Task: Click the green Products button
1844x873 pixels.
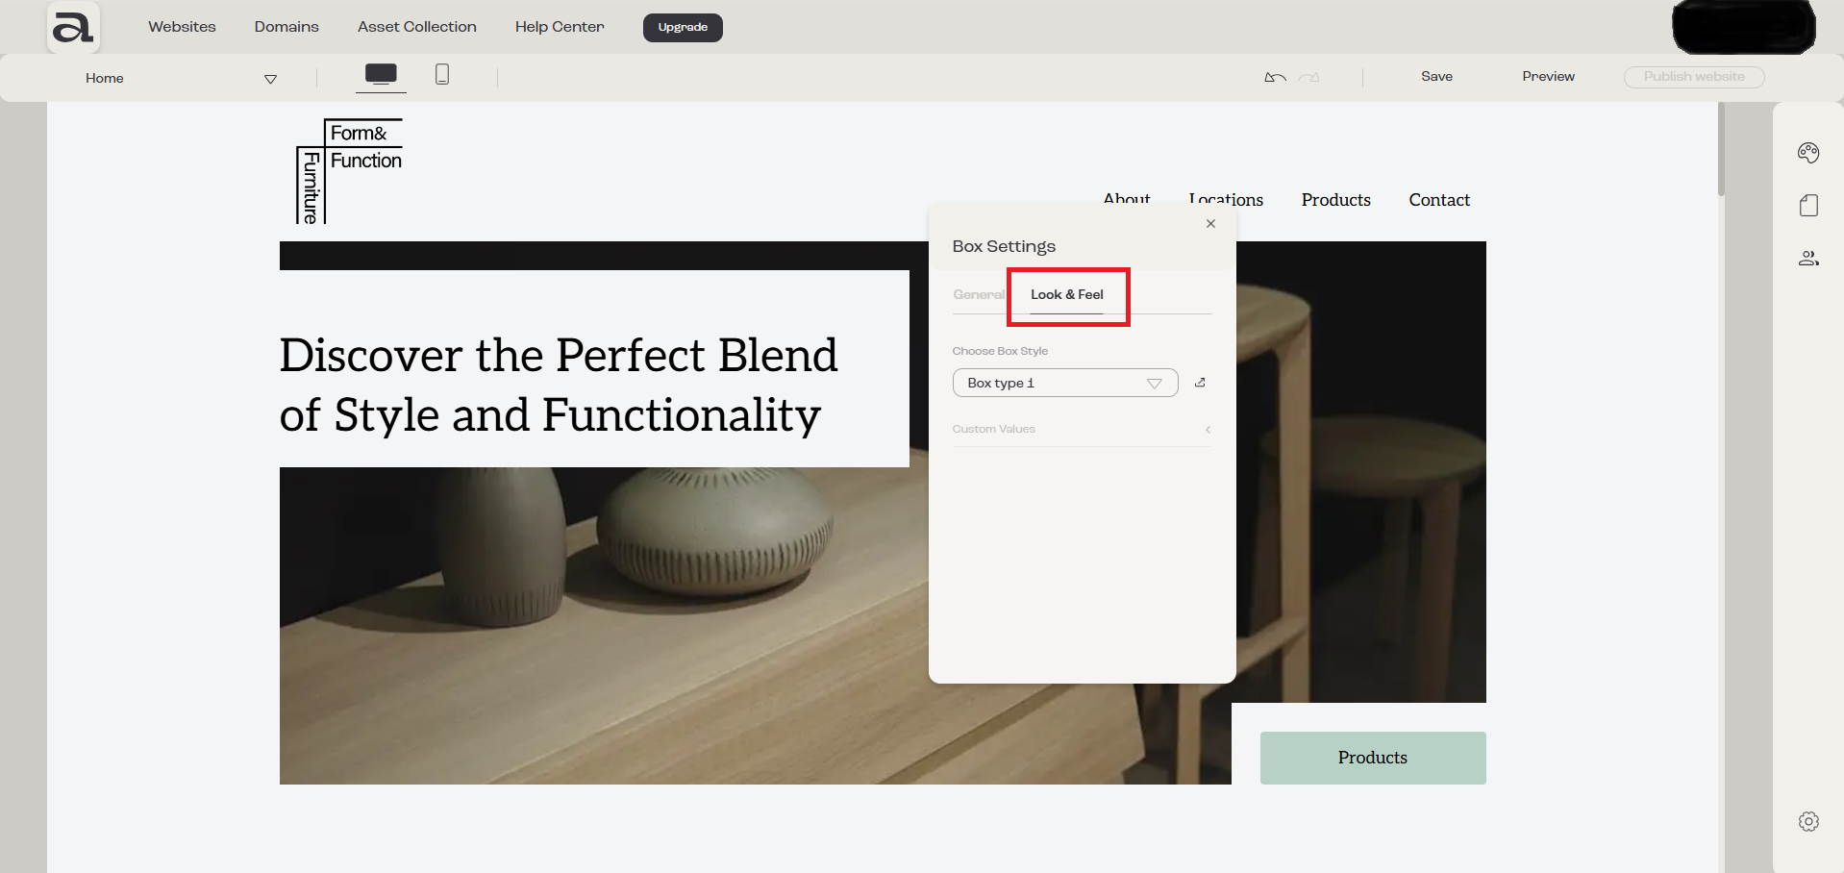Action: click(1373, 758)
